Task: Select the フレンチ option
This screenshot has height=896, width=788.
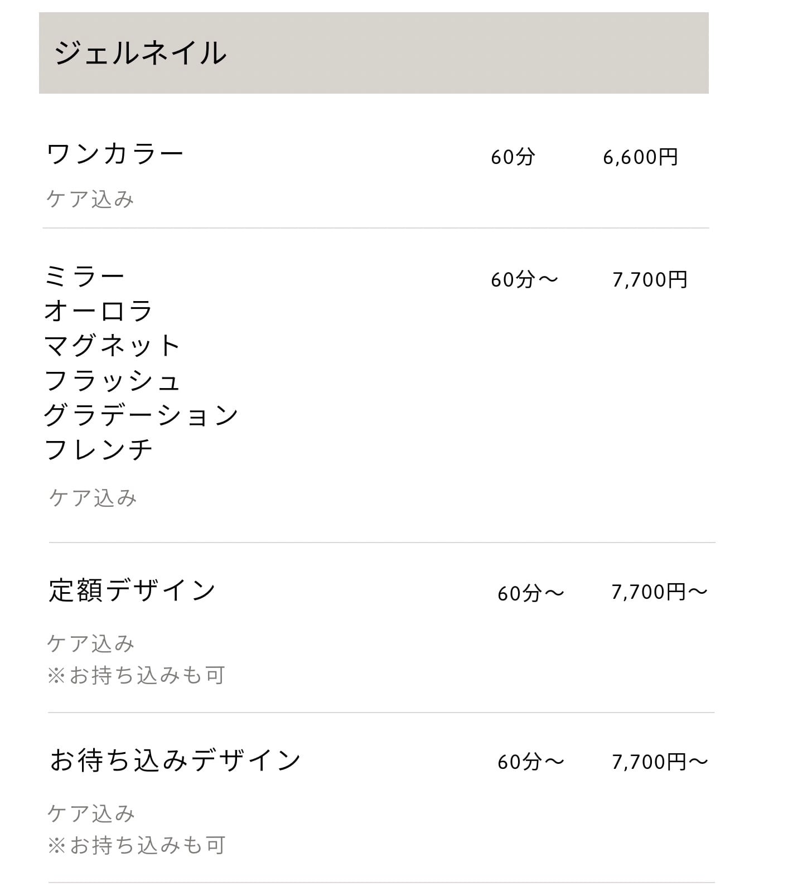Action: [x=98, y=450]
